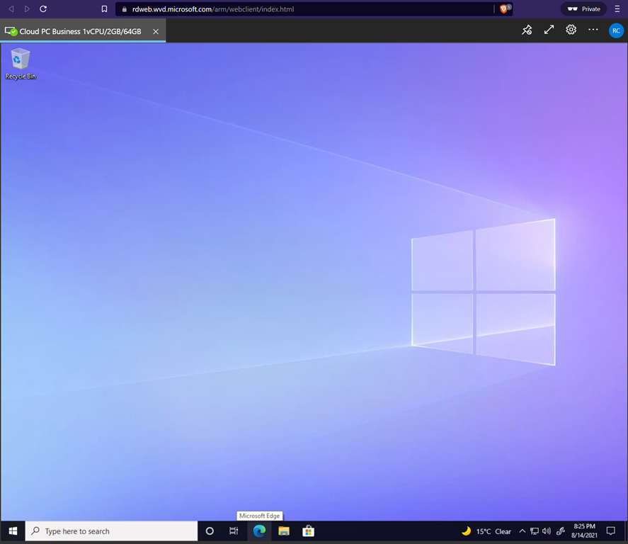The image size is (628, 544).
Task: Open the browser hamburger menu
Action: tap(617, 9)
